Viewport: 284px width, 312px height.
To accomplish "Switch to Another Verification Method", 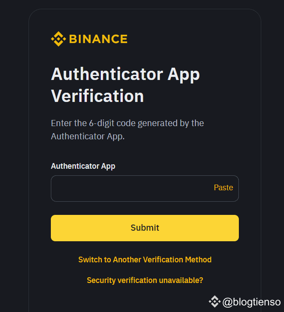I will 145,260.
